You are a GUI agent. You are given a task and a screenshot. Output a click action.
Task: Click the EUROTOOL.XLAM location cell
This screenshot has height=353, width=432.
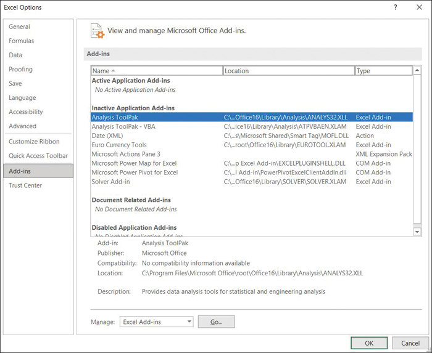point(285,145)
